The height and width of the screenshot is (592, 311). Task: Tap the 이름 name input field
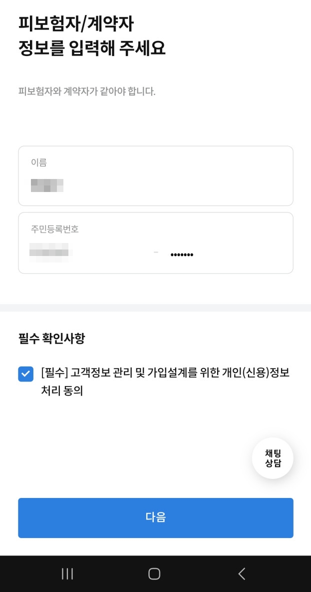pyautogui.click(x=155, y=175)
